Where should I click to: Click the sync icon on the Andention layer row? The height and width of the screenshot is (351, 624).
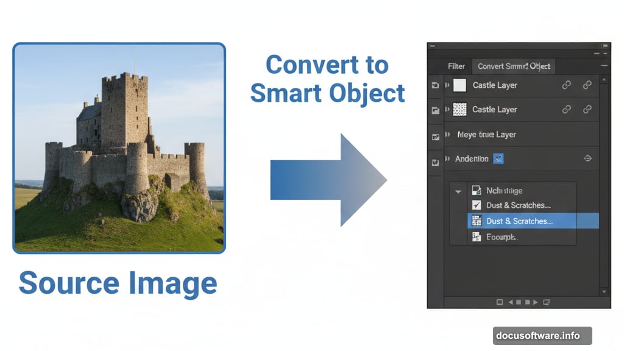coord(588,158)
